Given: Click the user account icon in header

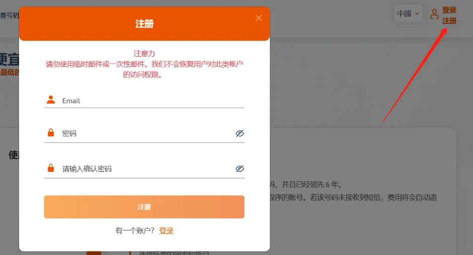Looking at the screenshot, I should (x=434, y=15).
